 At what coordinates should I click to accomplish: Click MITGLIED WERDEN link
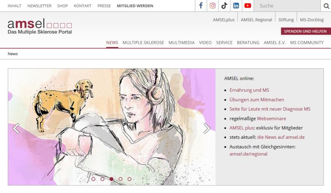click(x=135, y=6)
